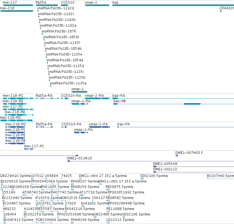Click snoRNA:Psi18S-1854b label
Image resolution: width=234 pixels, height=224 pixels.
pyautogui.click(x=63, y=49)
